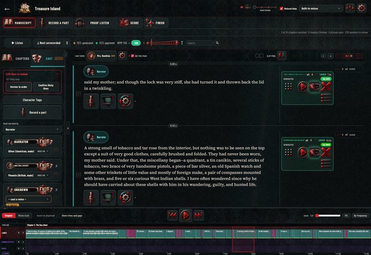Open Phoenix (British, male) voice dropdown
The height and width of the screenshot is (255, 371).
tap(28, 175)
